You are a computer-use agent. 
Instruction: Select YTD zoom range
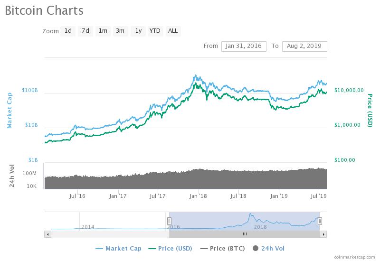155,31
